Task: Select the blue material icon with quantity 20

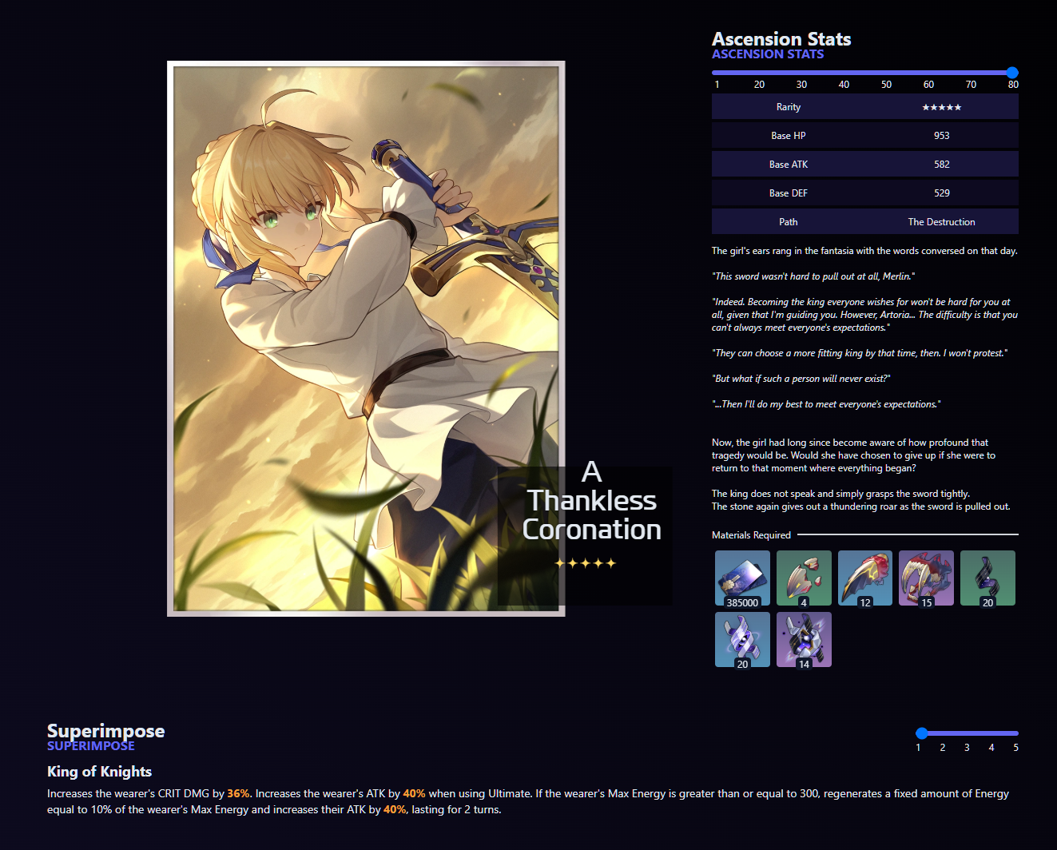Action: coord(742,639)
